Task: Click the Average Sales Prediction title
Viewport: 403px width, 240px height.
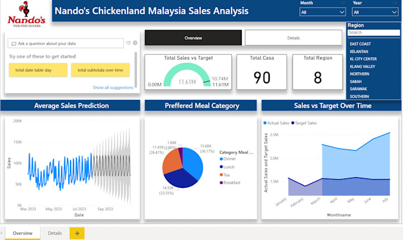Action: (x=72, y=106)
